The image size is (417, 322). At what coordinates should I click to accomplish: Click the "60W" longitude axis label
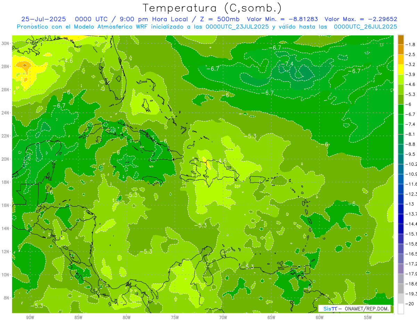pyautogui.click(x=320, y=317)
